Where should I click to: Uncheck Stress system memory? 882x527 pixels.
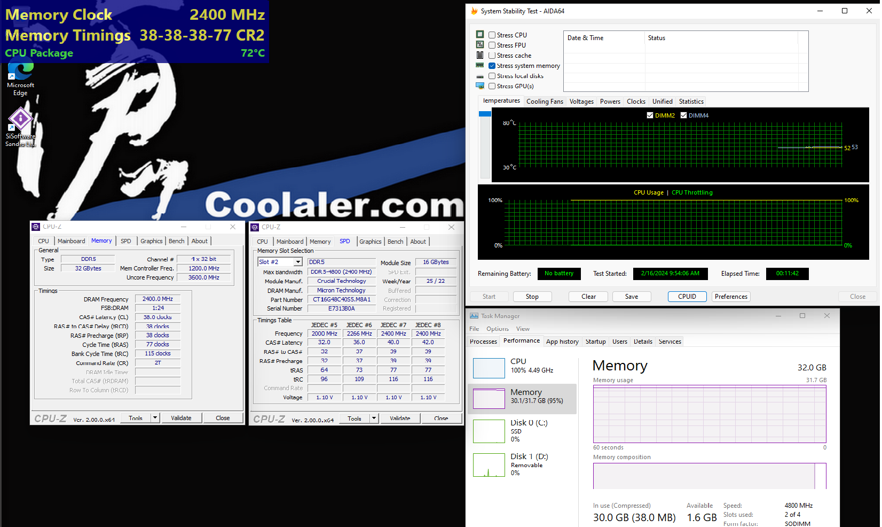pyautogui.click(x=492, y=66)
